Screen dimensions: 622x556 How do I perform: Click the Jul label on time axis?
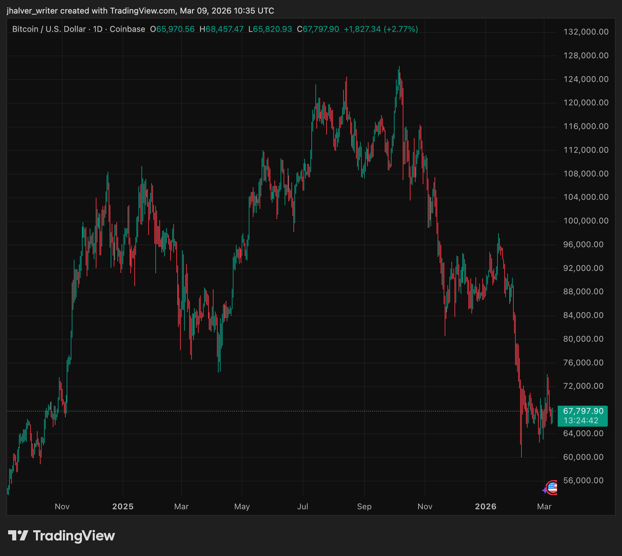pyautogui.click(x=303, y=507)
